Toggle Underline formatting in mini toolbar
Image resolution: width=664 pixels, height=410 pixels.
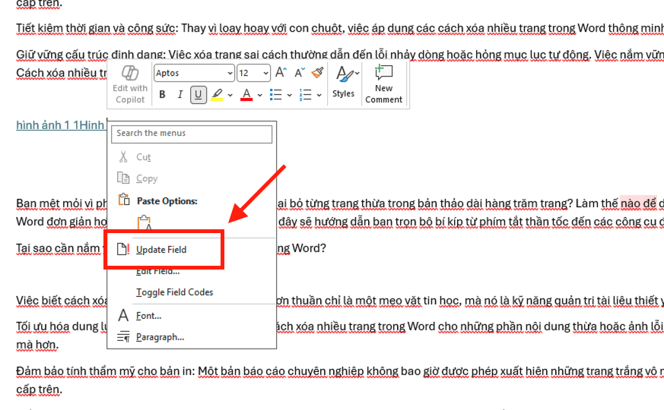(199, 95)
